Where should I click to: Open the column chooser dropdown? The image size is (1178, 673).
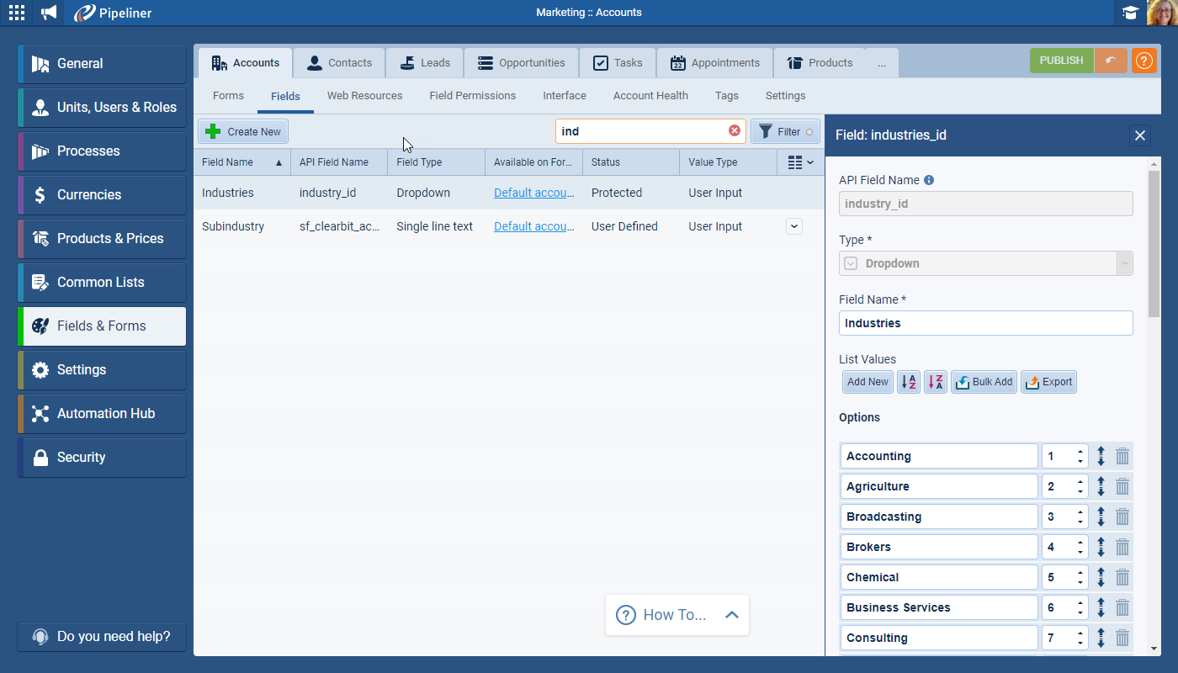click(x=800, y=162)
